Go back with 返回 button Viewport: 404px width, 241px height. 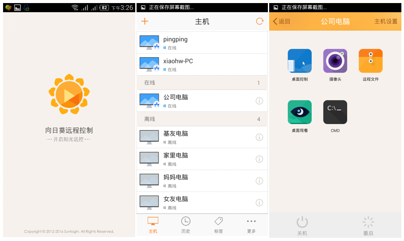(281, 21)
